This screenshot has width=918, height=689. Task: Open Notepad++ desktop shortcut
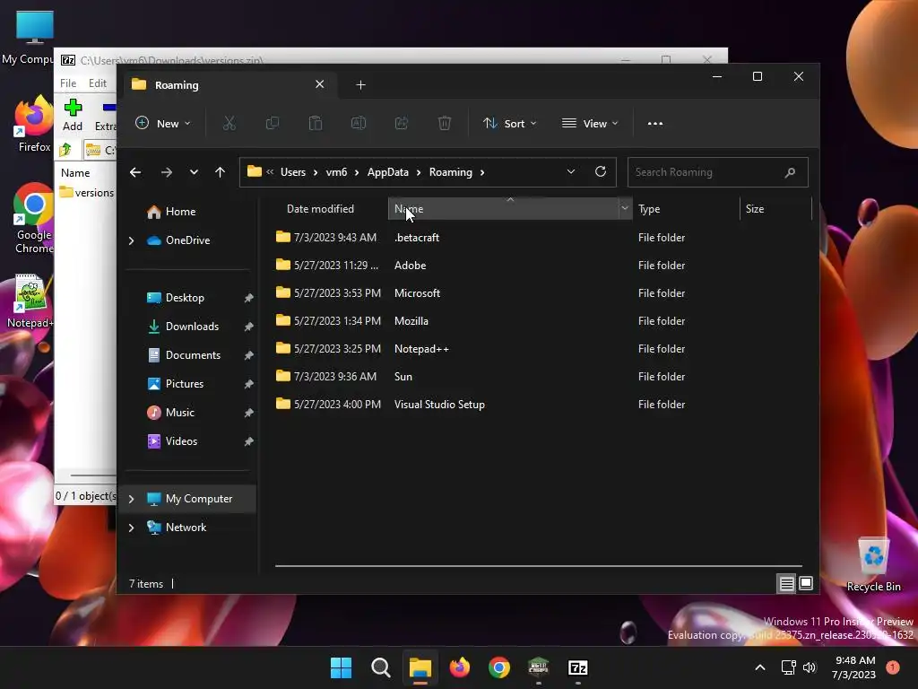click(30, 301)
